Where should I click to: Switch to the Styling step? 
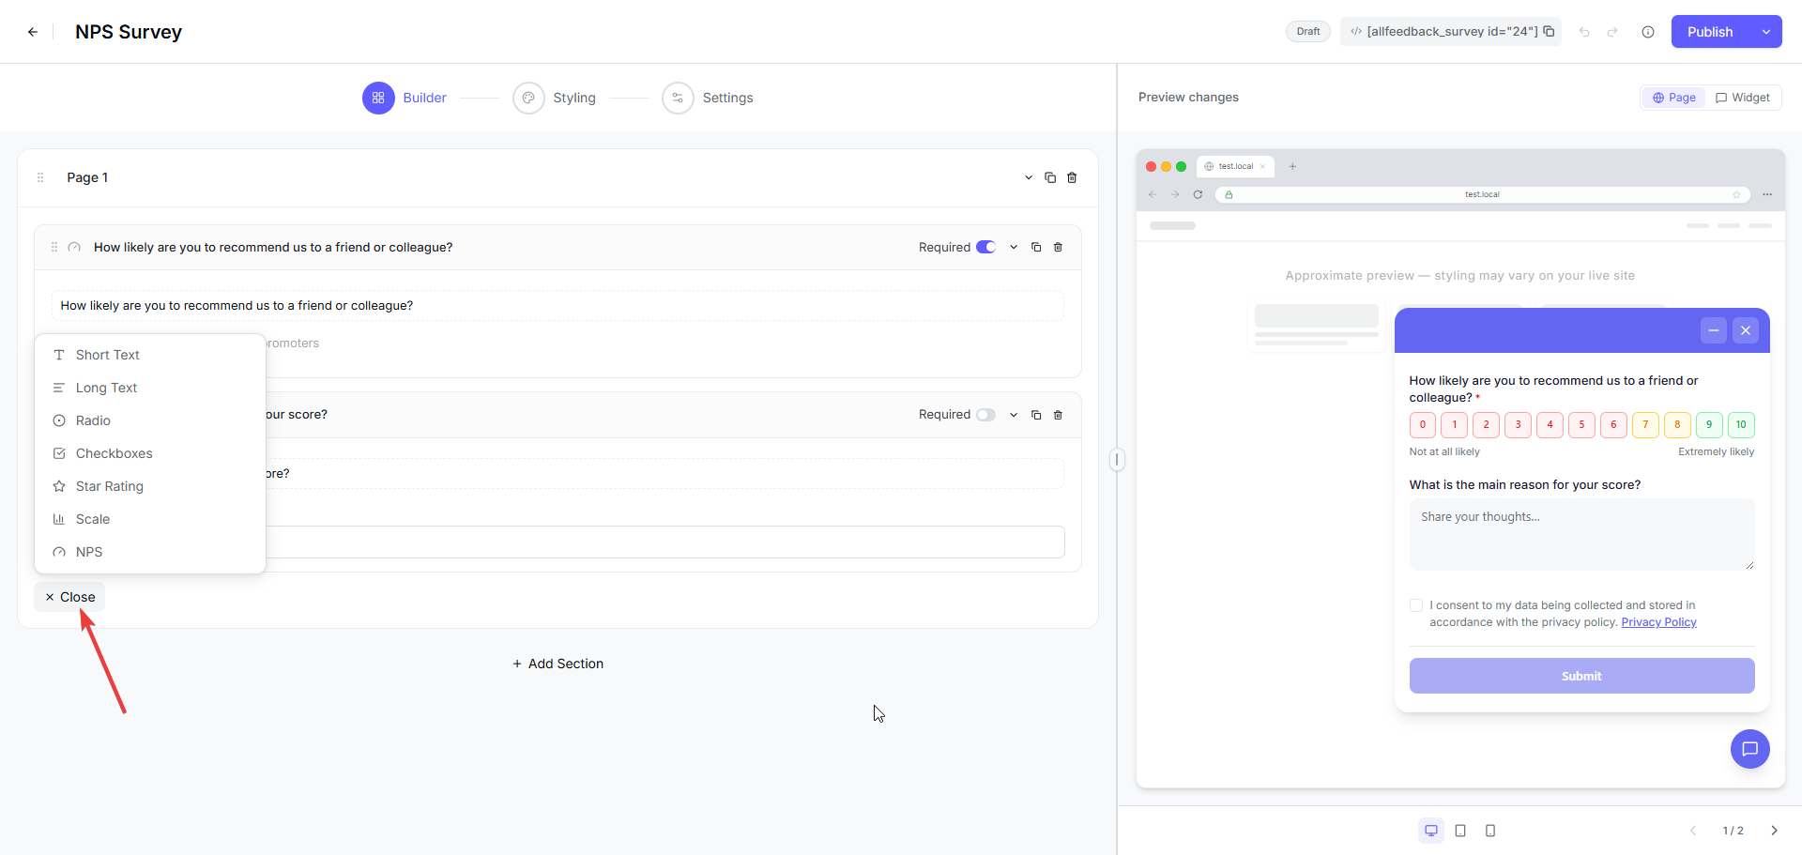point(555,98)
